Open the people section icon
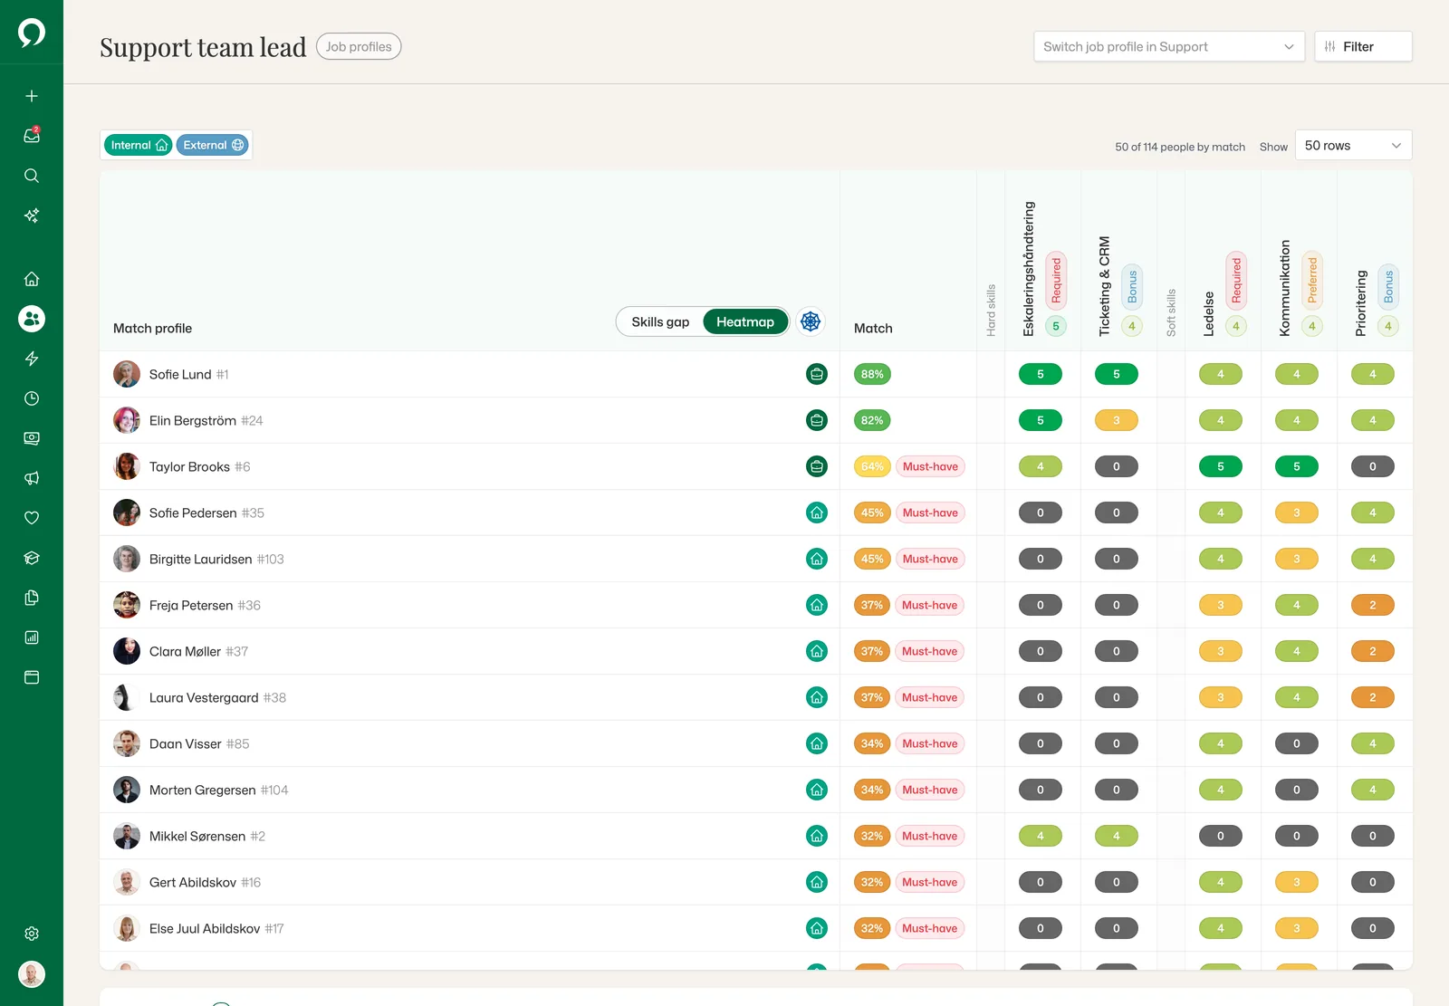The image size is (1449, 1006). click(x=32, y=319)
